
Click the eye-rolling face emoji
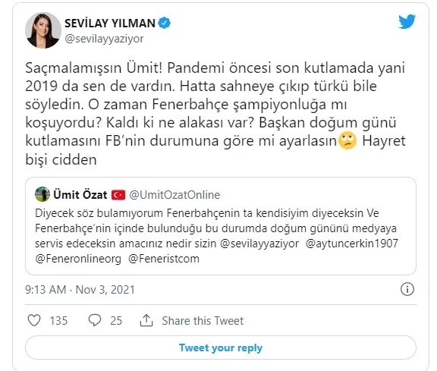pos(347,141)
